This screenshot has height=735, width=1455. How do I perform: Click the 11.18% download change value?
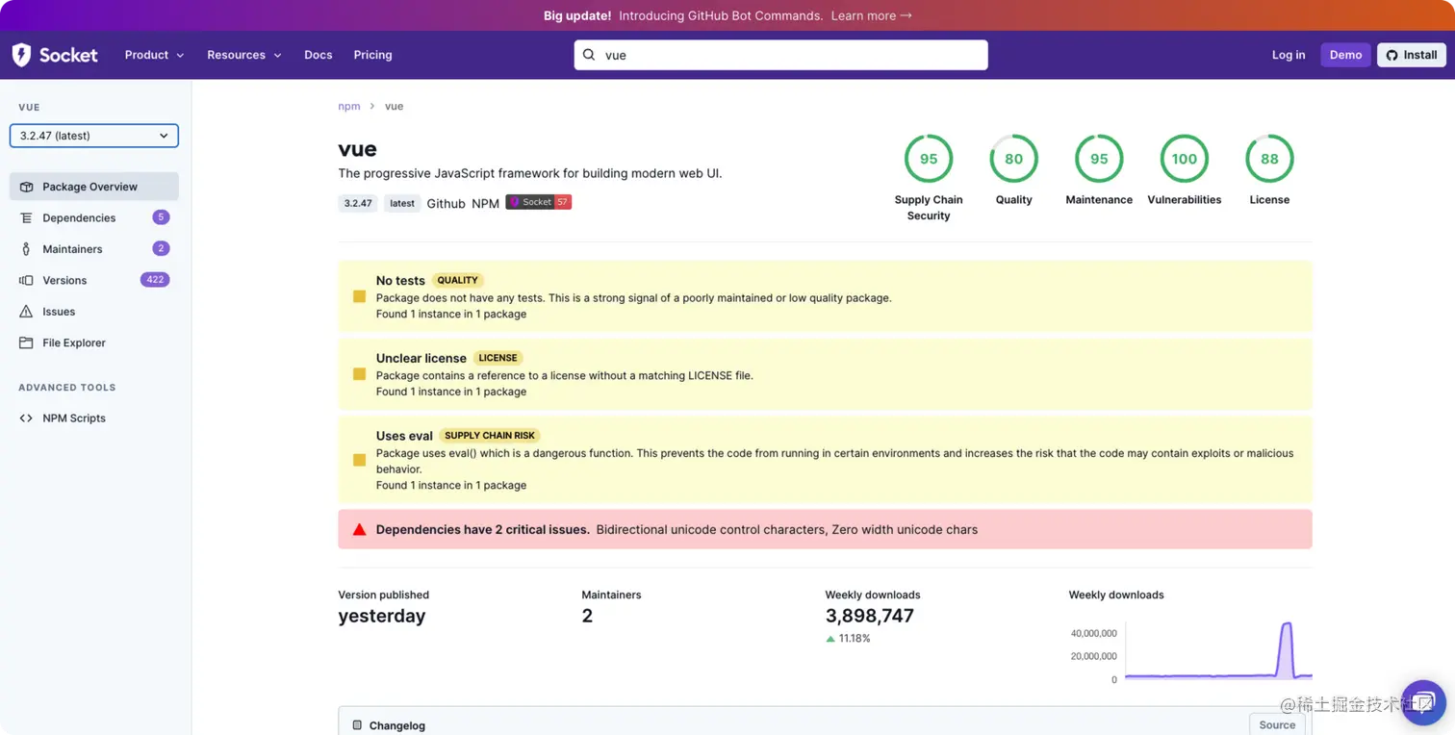pyautogui.click(x=855, y=638)
